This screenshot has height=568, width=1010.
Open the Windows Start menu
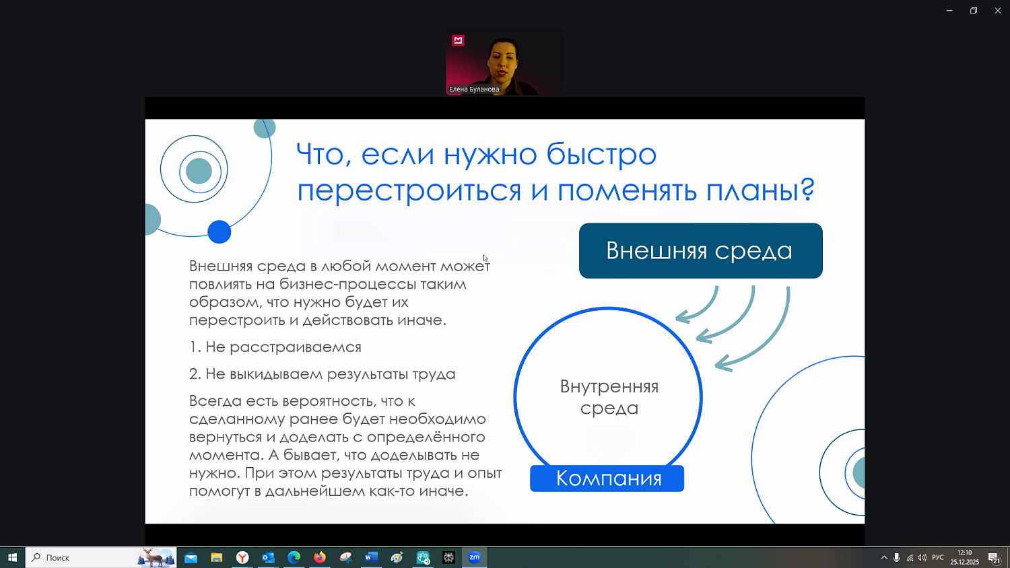tap(13, 557)
